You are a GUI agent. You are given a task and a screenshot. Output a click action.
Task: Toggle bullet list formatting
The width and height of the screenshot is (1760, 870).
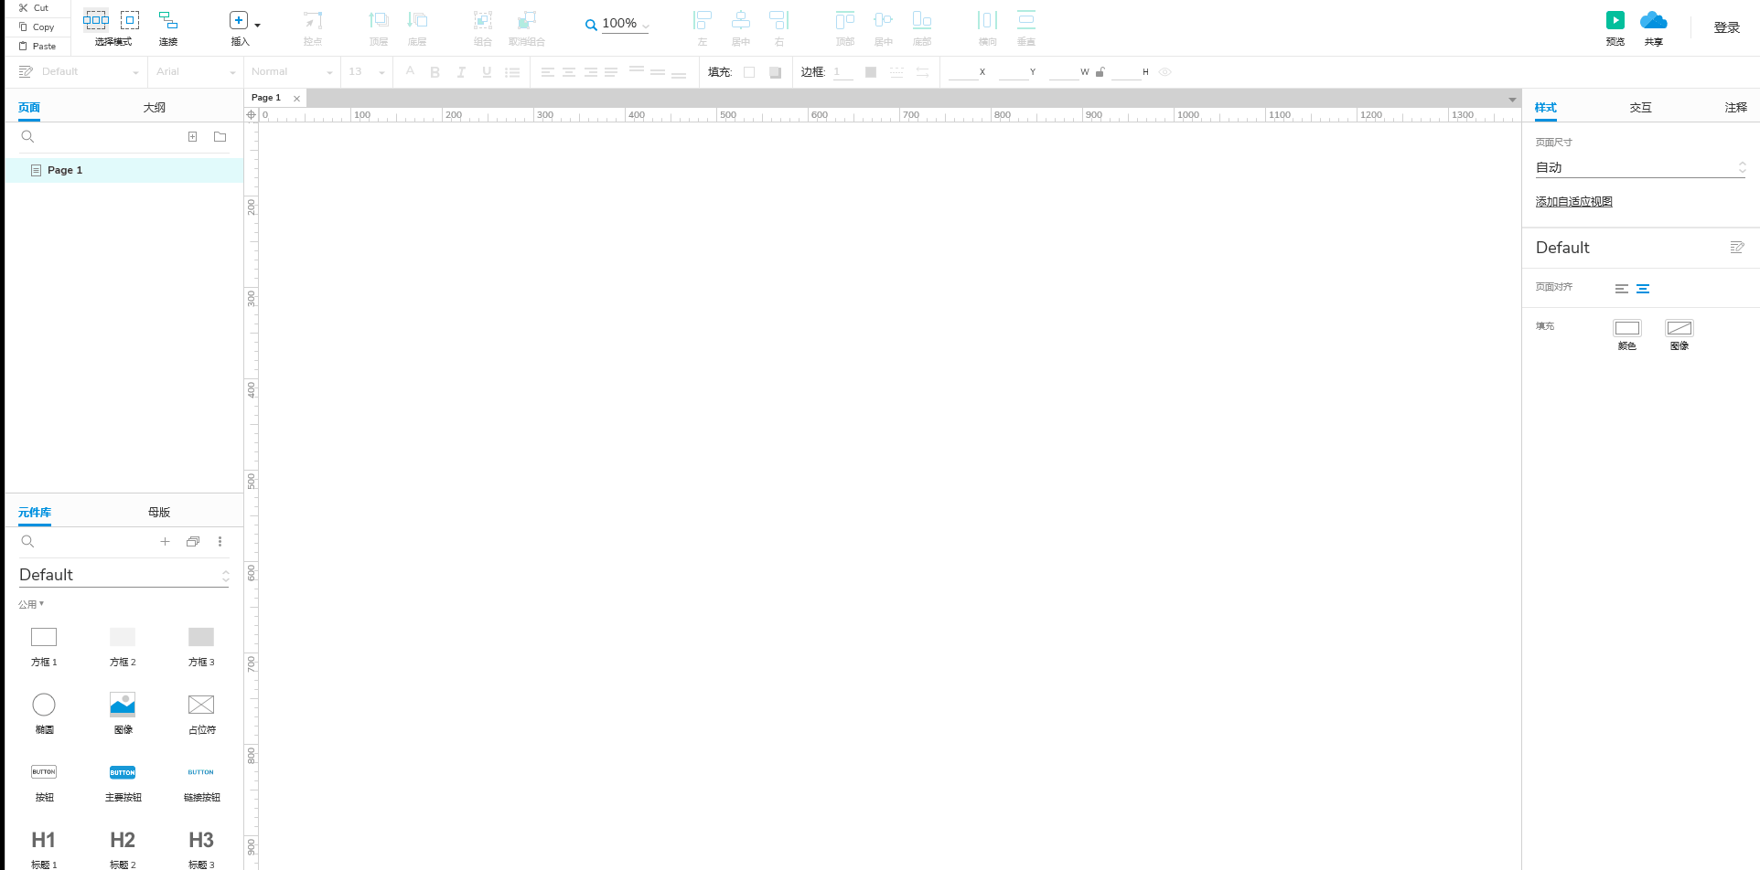pyautogui.click(x=512, y=72)
